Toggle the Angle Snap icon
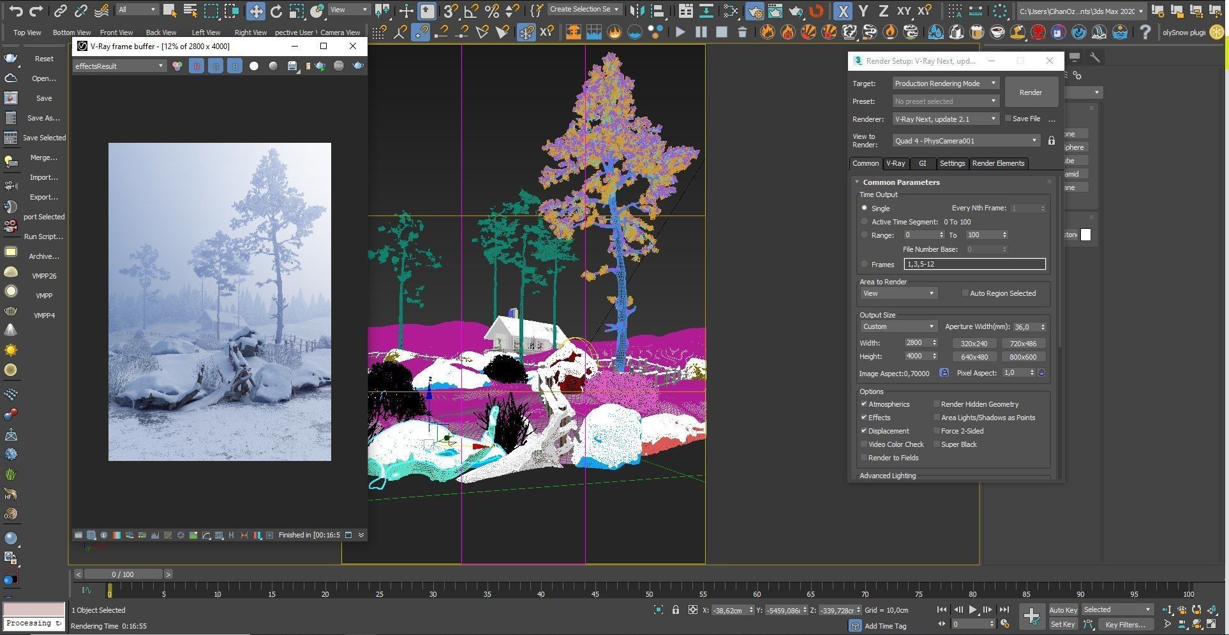 pos(472,11)
